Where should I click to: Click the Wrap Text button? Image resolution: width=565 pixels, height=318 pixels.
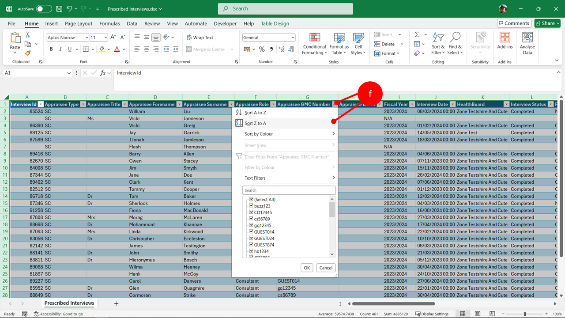tap(200, 38)
